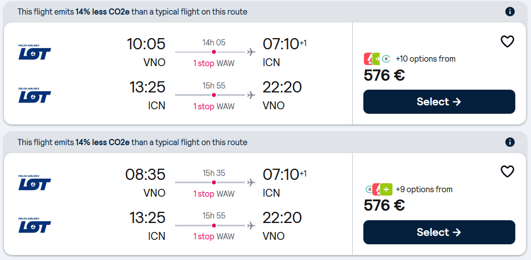Open emissions info icon above 08:35 flight
Image resolution: width=531 pixels, height=260 pixels.
point(510,142)
